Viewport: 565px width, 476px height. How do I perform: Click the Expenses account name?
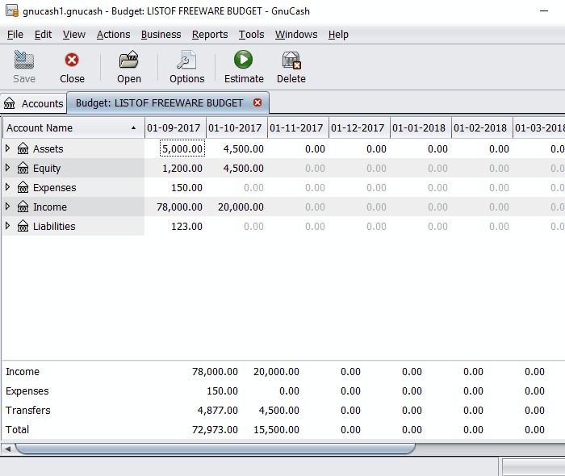54,188
